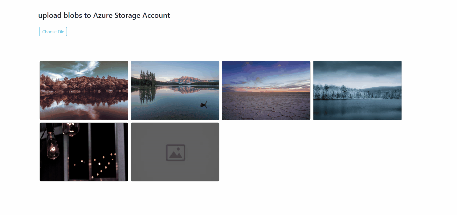Click the tree reflection in the mountain lake
Screen dimensions: 457x215
147,95
